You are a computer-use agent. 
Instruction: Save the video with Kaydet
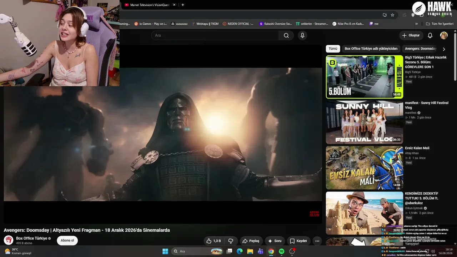[298, 241]
